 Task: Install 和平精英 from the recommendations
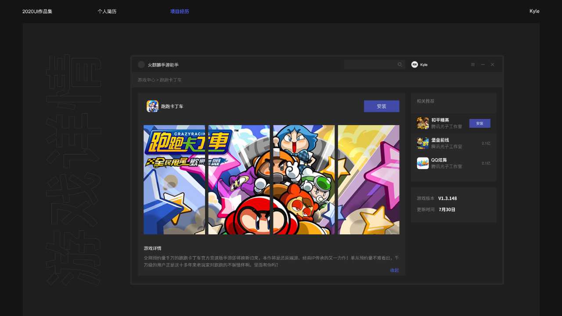480,123
